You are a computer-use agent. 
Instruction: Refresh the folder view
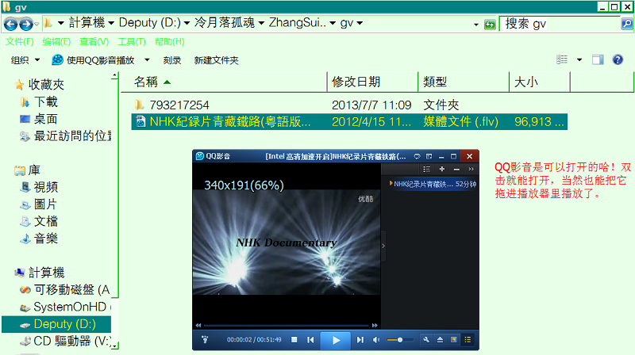490,25
